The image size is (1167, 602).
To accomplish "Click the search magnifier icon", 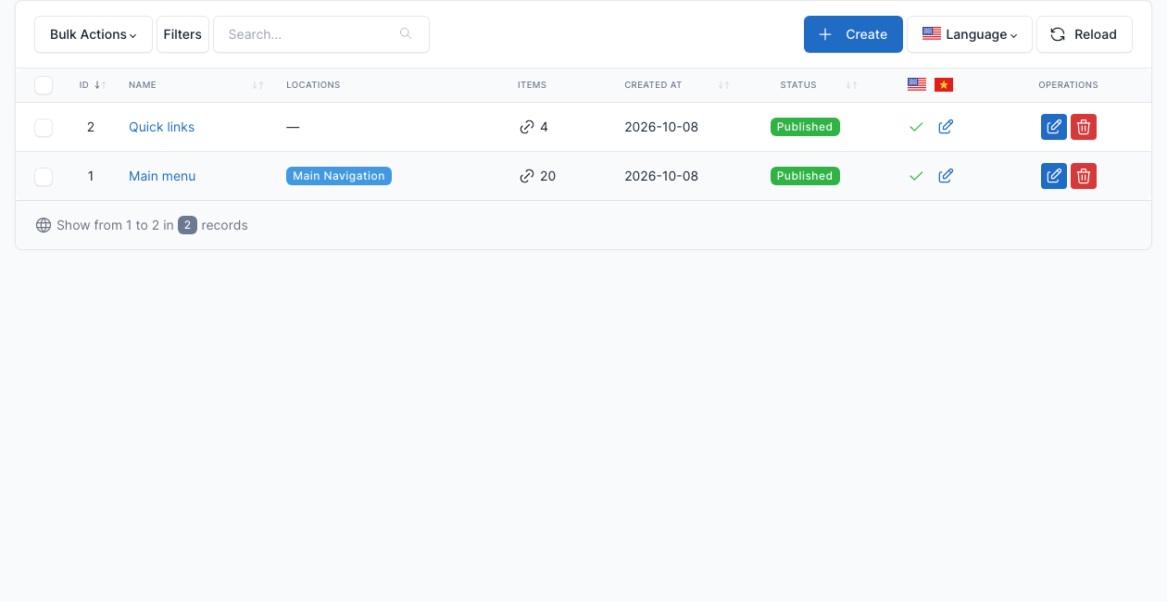I will (406, 34).
